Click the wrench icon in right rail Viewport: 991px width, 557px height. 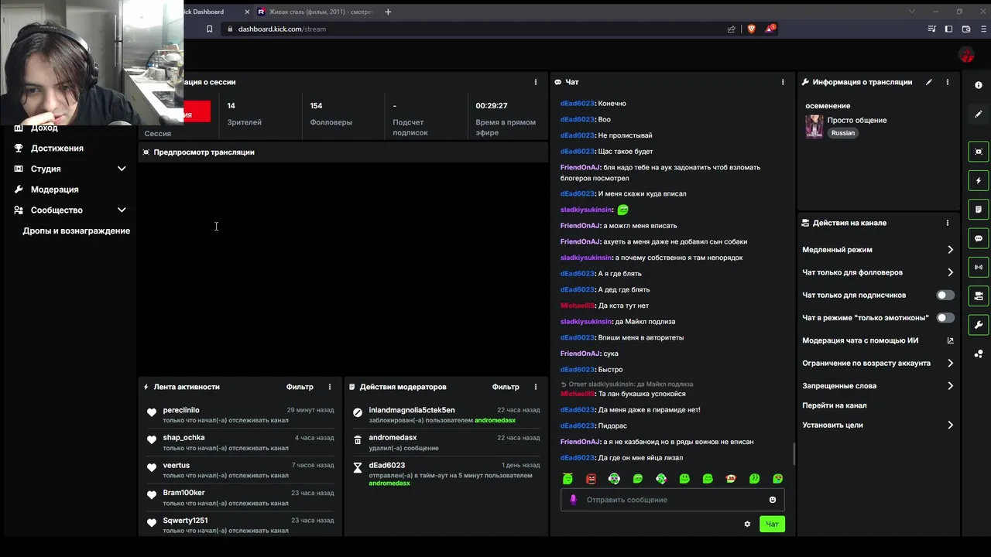coord(979,325)
